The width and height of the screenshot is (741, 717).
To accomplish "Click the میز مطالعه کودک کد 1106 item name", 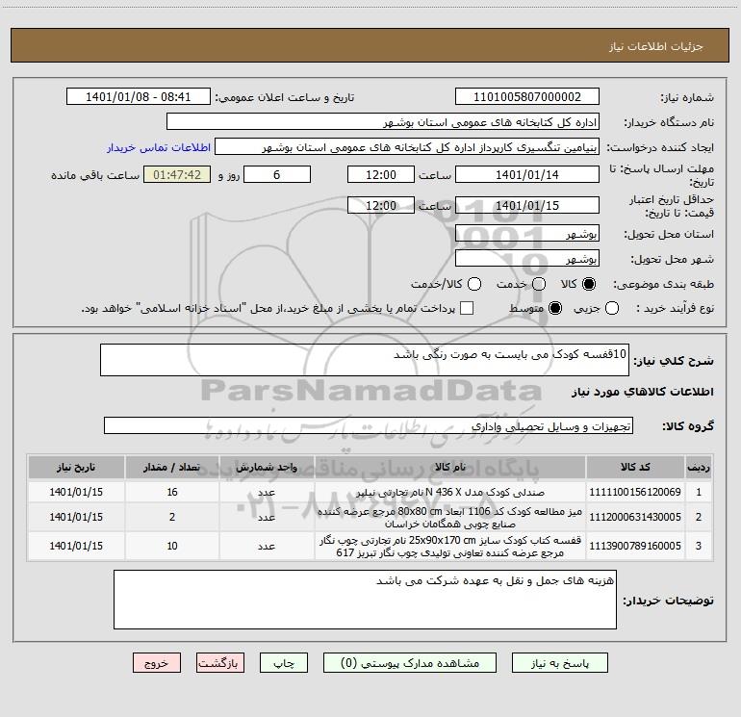I will [x=450, y=517].
